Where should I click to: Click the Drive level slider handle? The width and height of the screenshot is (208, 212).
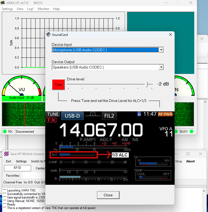click(x=147, y=84)
